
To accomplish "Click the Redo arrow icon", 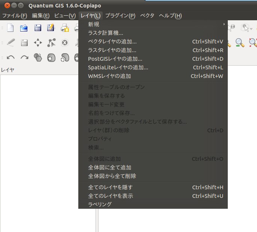I will pos(24,58).
